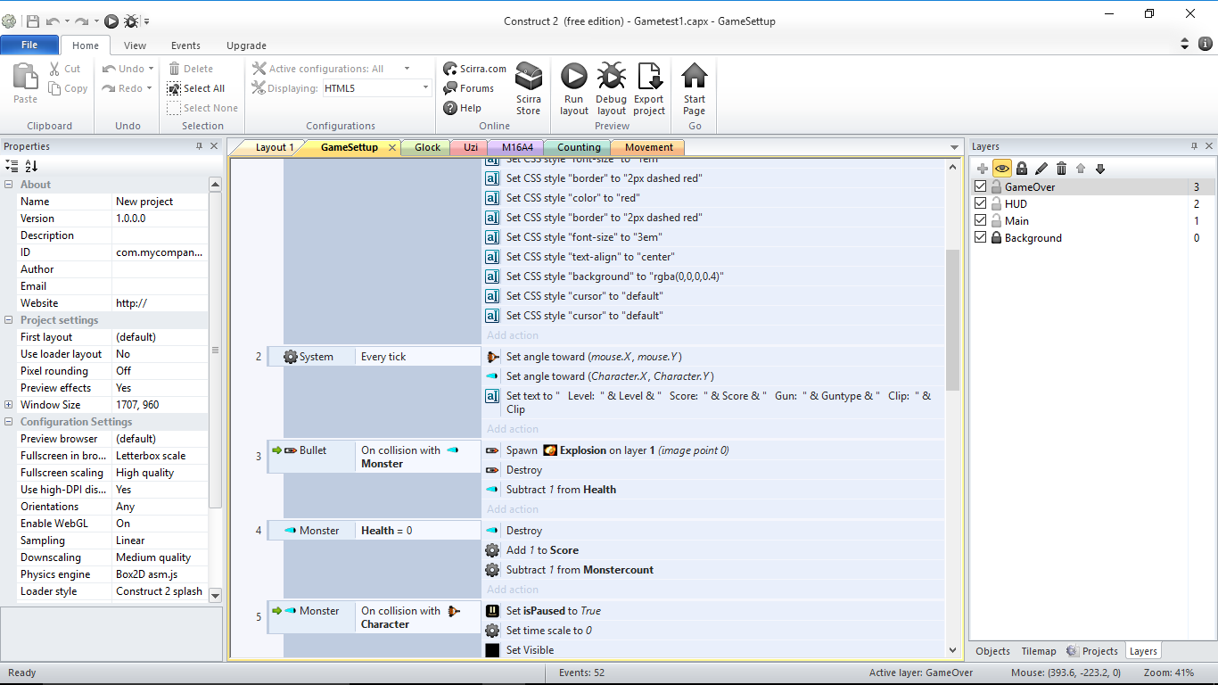Switch to the Movement event sheet tab

648,147
